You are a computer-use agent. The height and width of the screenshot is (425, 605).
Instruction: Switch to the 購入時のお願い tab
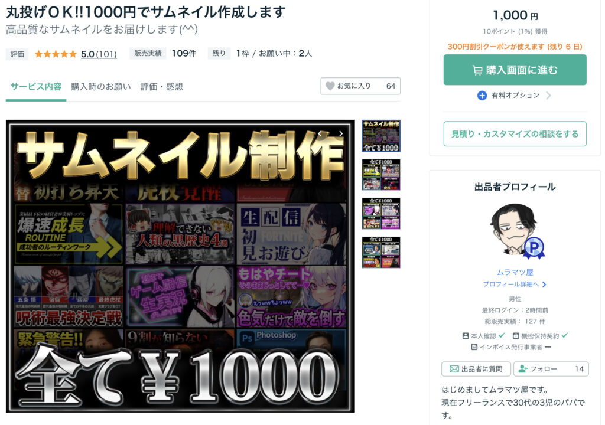[101, 87]
